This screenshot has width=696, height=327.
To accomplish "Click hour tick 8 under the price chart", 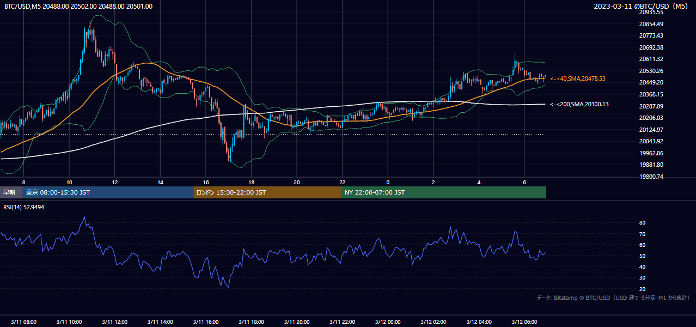I will coord(23,182).
